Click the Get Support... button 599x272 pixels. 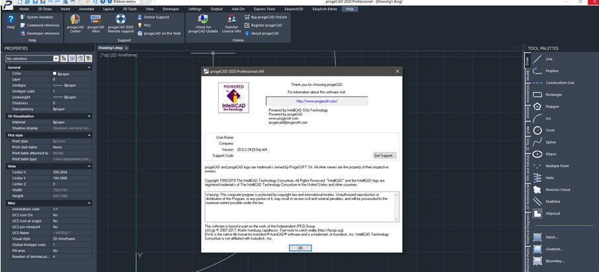point(385,155)
